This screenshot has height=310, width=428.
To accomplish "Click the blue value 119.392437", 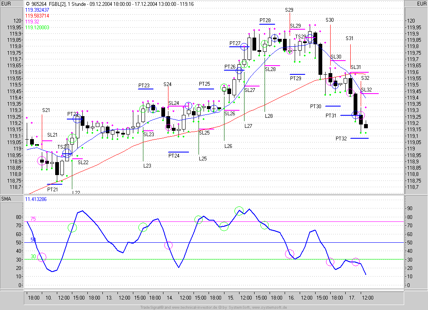I will (37, 10).
